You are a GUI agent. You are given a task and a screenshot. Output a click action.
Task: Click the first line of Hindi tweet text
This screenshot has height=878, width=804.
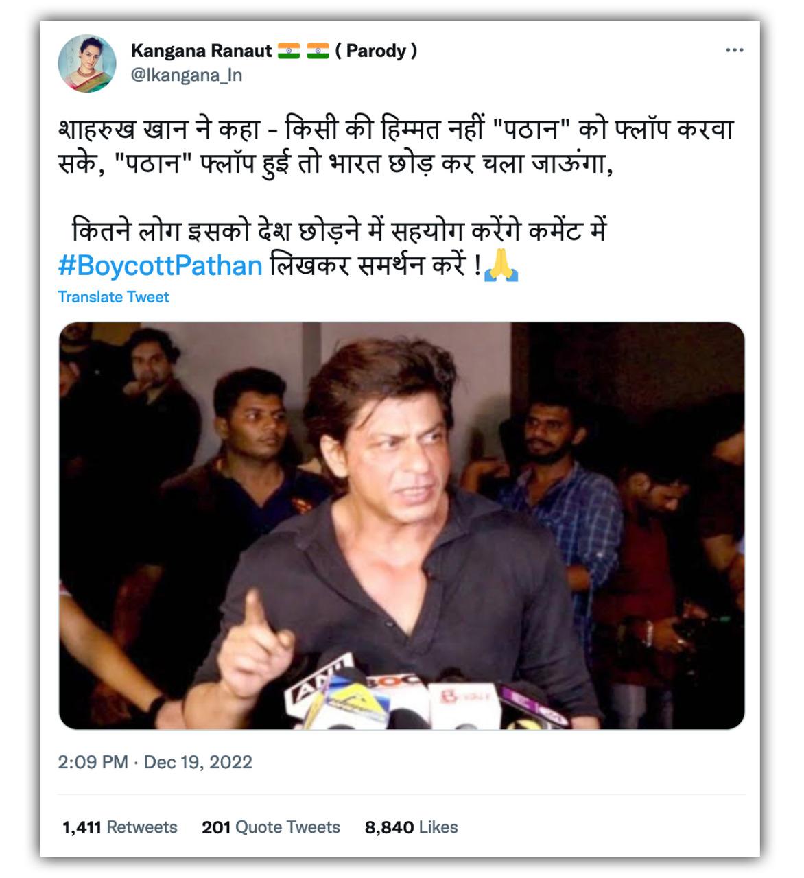396,130
